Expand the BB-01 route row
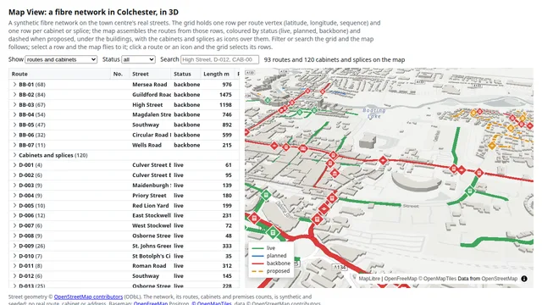542x305 pixels. click(14, 85)
